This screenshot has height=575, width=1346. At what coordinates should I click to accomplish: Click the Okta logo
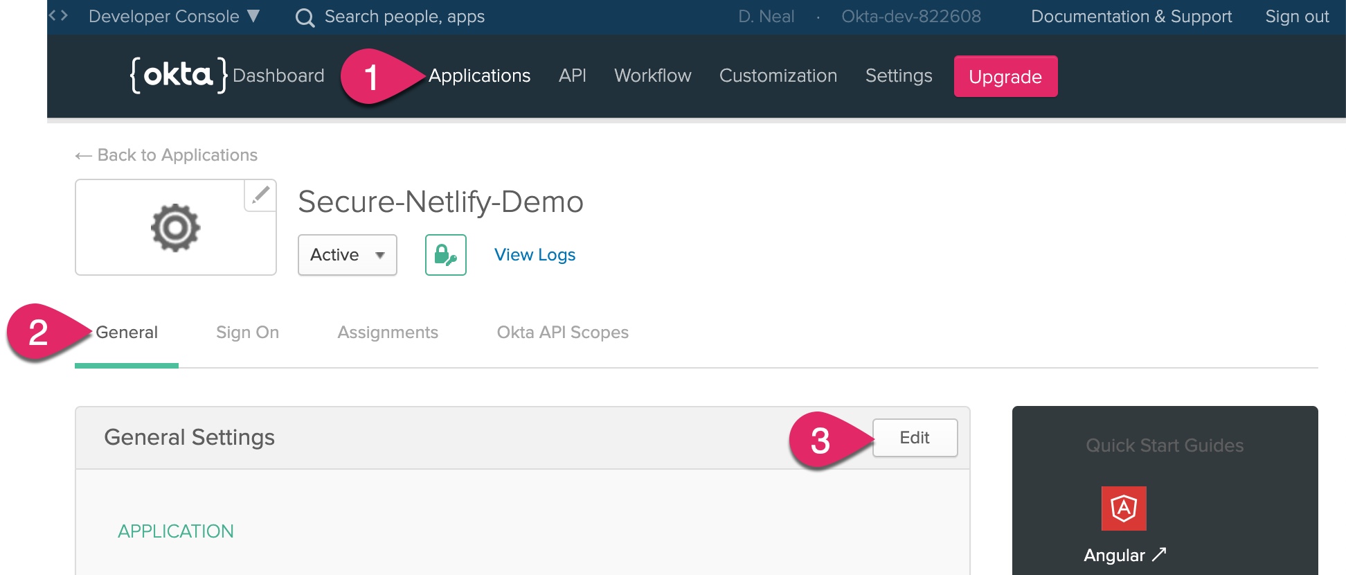178,75
